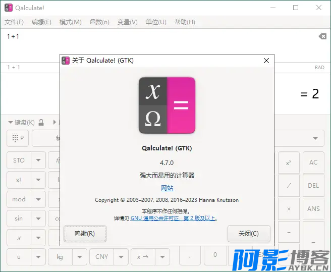This screenshot has width=331, height=272.
Task: Click the STO store button
Action: click(19, 160)
